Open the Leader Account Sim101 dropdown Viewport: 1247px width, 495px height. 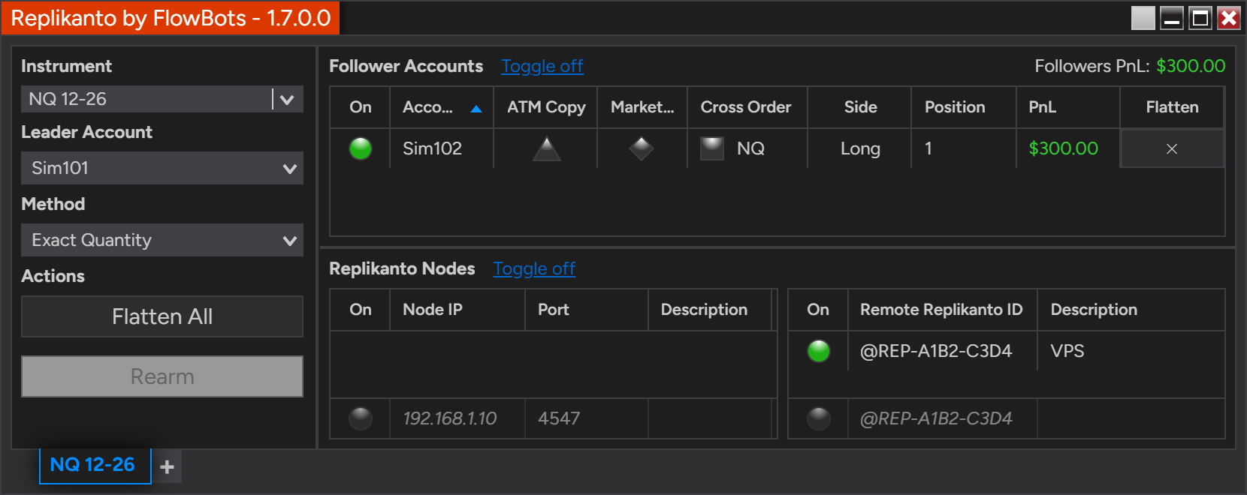point(162,168)
